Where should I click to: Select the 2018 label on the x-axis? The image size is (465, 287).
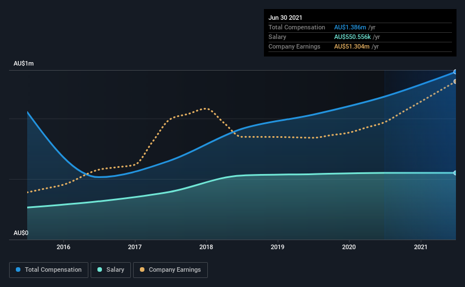tap(206, 247)
